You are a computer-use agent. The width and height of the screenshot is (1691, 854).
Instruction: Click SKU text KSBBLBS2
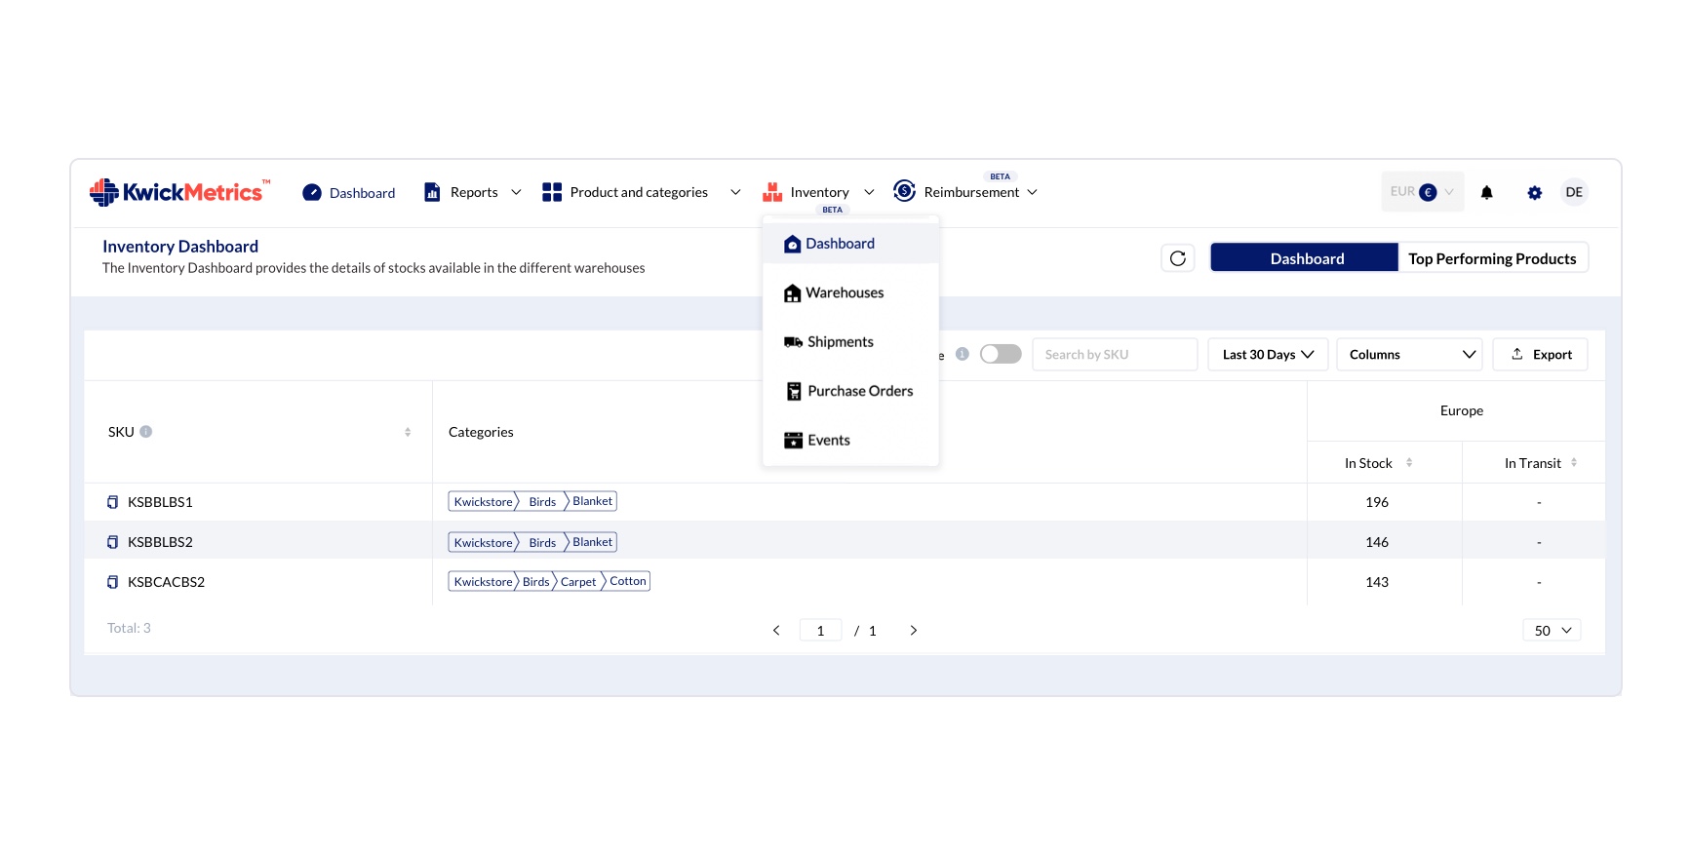160,542
